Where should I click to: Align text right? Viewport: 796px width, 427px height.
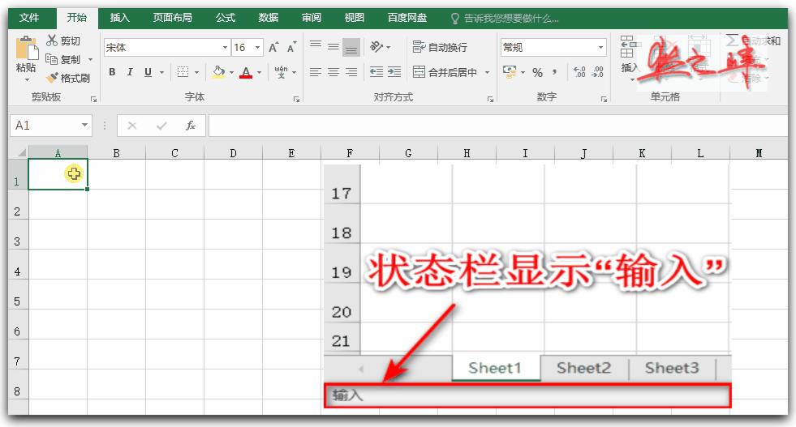point(351,73)
